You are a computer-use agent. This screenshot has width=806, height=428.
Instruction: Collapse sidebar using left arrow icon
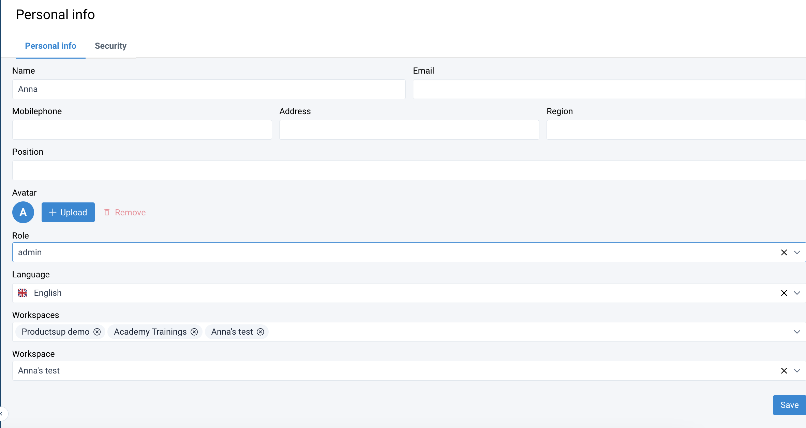pyautogui.click(x=2, y=414)
